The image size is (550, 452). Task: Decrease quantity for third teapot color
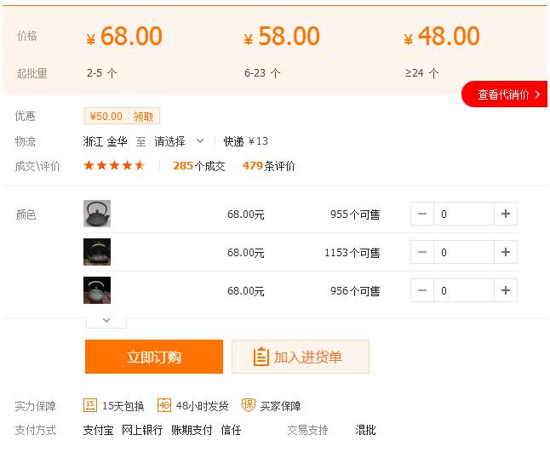click(x=422, y=290)
